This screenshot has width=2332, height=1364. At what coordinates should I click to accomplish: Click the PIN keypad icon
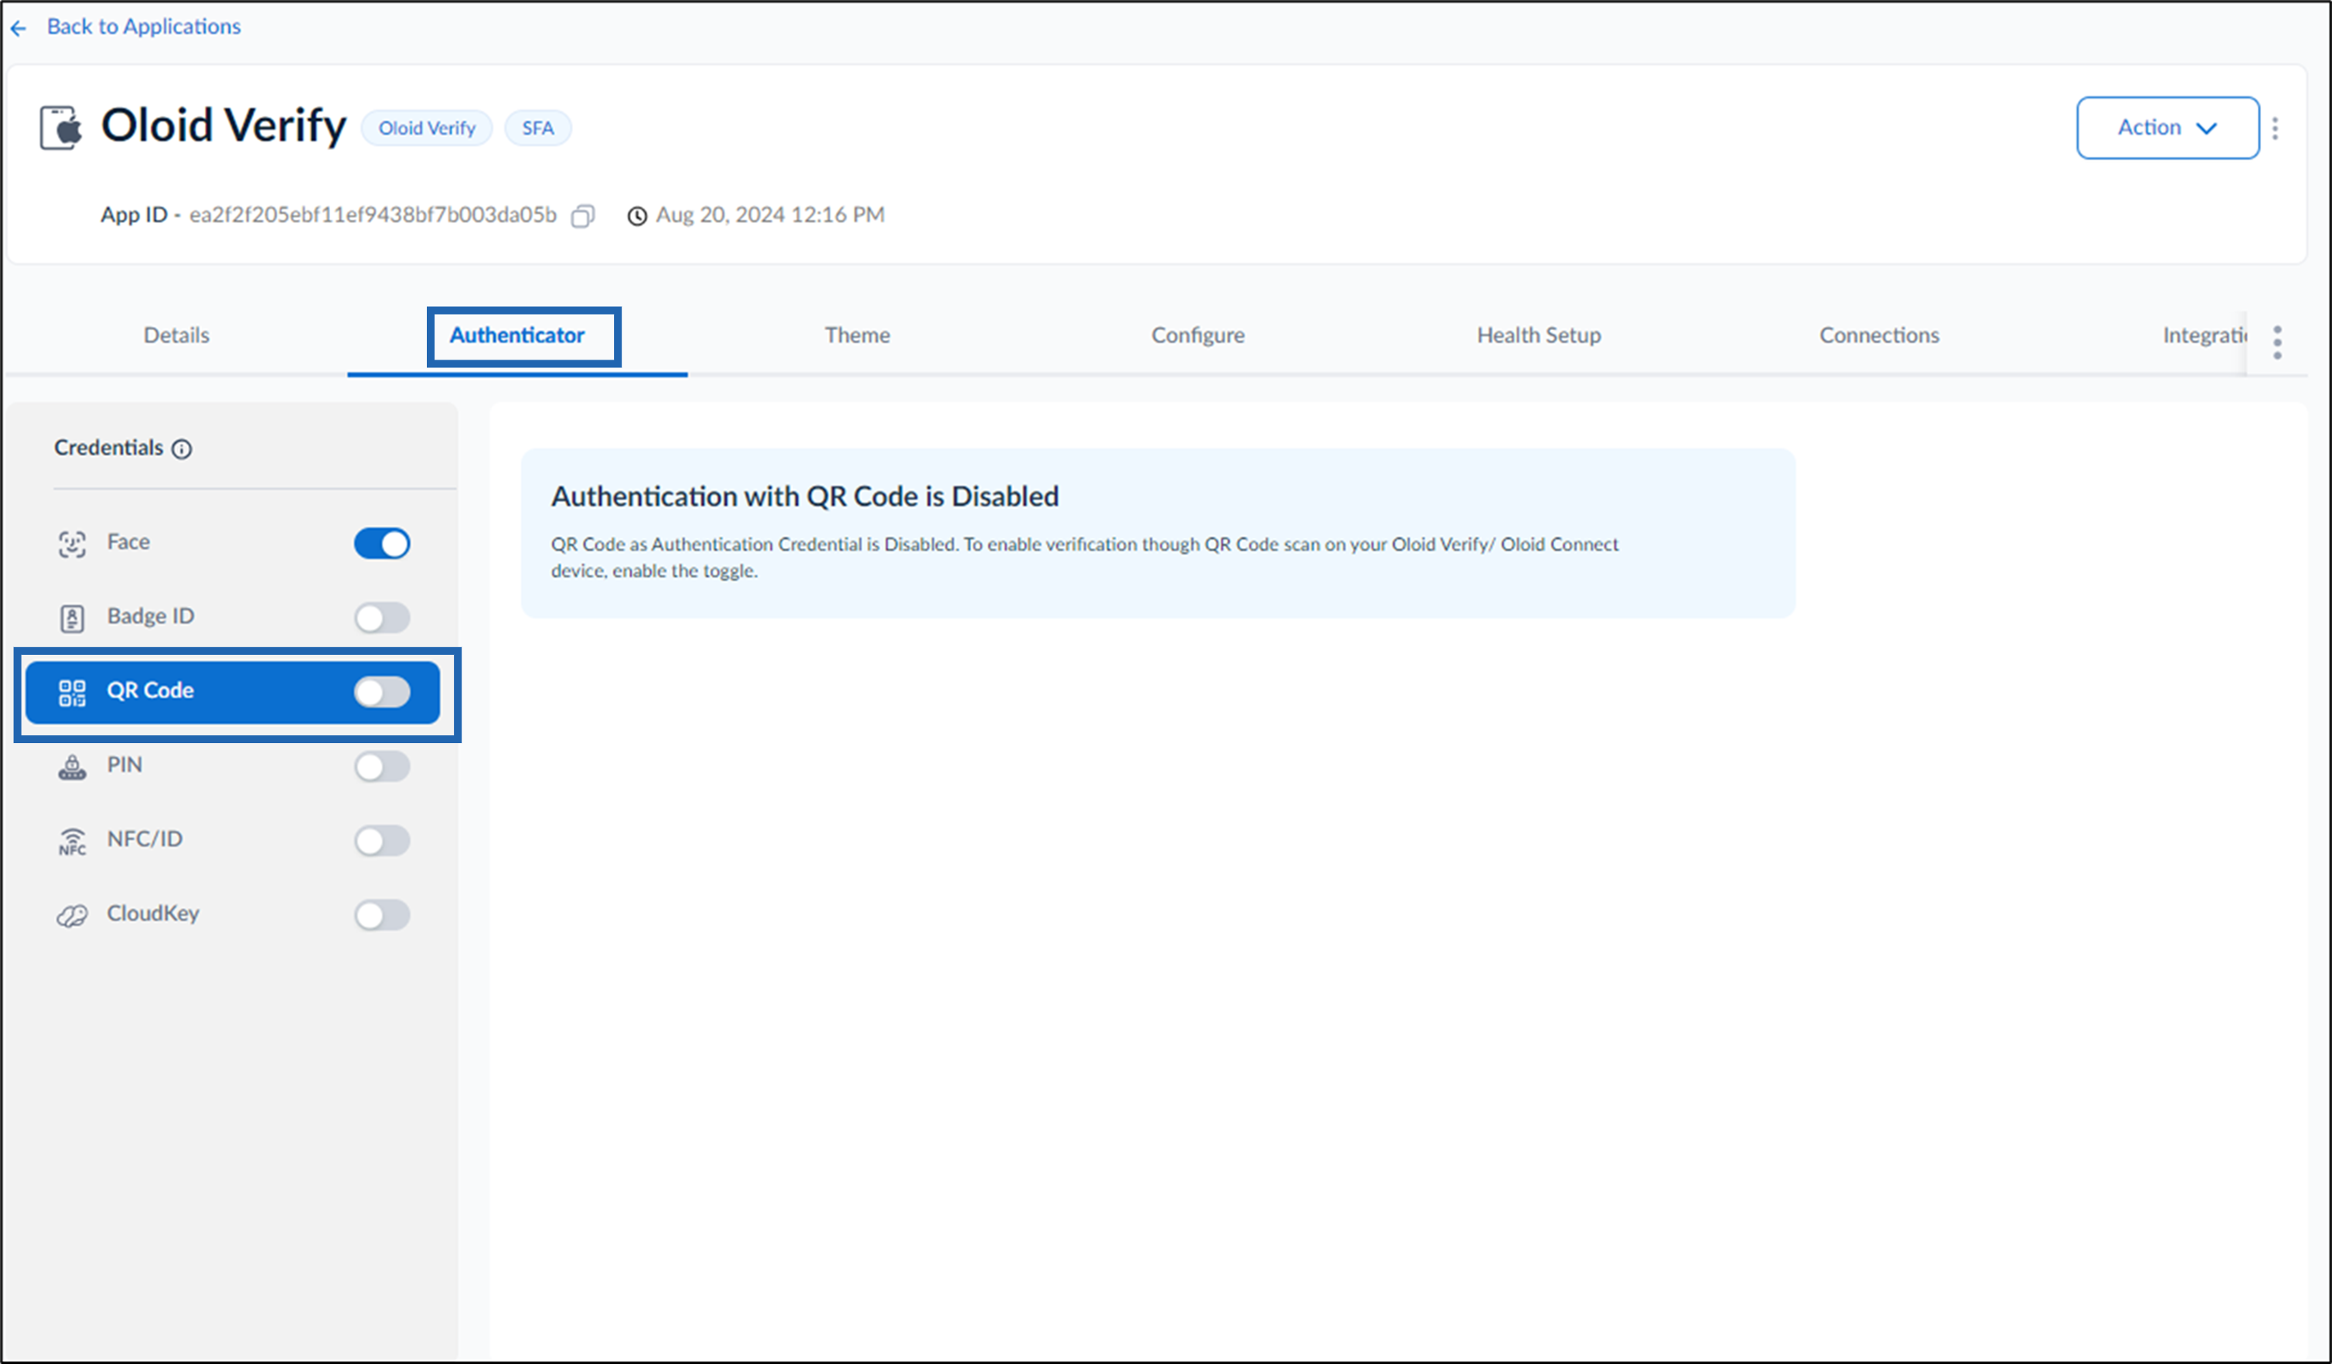point(72,766)
